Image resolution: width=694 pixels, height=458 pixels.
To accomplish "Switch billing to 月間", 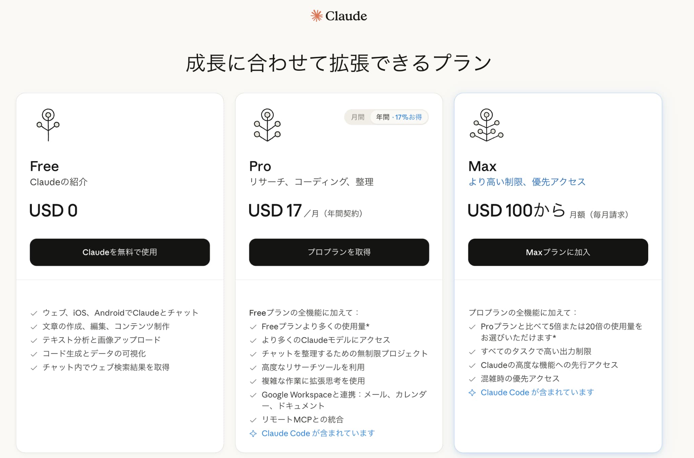I will point(358,117).
